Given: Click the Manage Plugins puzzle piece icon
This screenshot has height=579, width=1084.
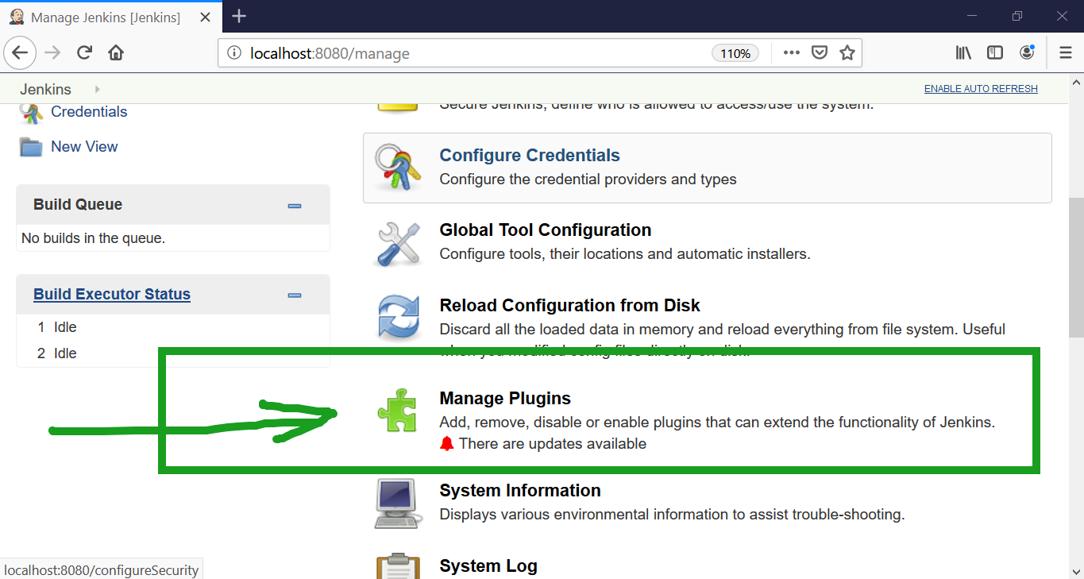Looking at the screenshot, I should click(x=396, y=411).
